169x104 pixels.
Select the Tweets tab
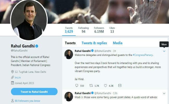tap(70, 43)
